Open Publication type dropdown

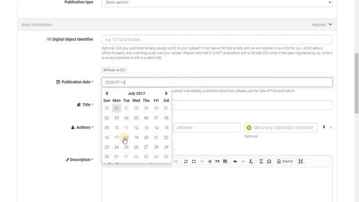tap(217, 2)
